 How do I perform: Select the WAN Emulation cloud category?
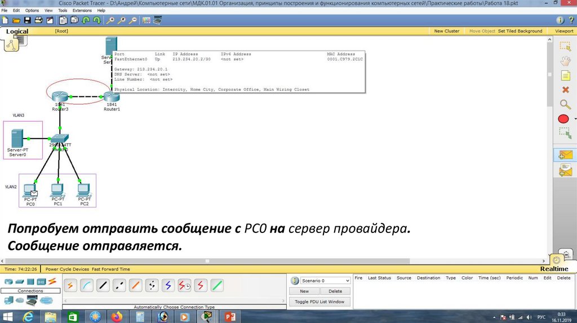click(x=20, y=300)
